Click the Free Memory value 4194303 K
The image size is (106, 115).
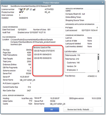coord(92,76)
